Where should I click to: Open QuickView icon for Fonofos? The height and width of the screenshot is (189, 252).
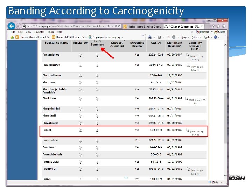[80, 148]
